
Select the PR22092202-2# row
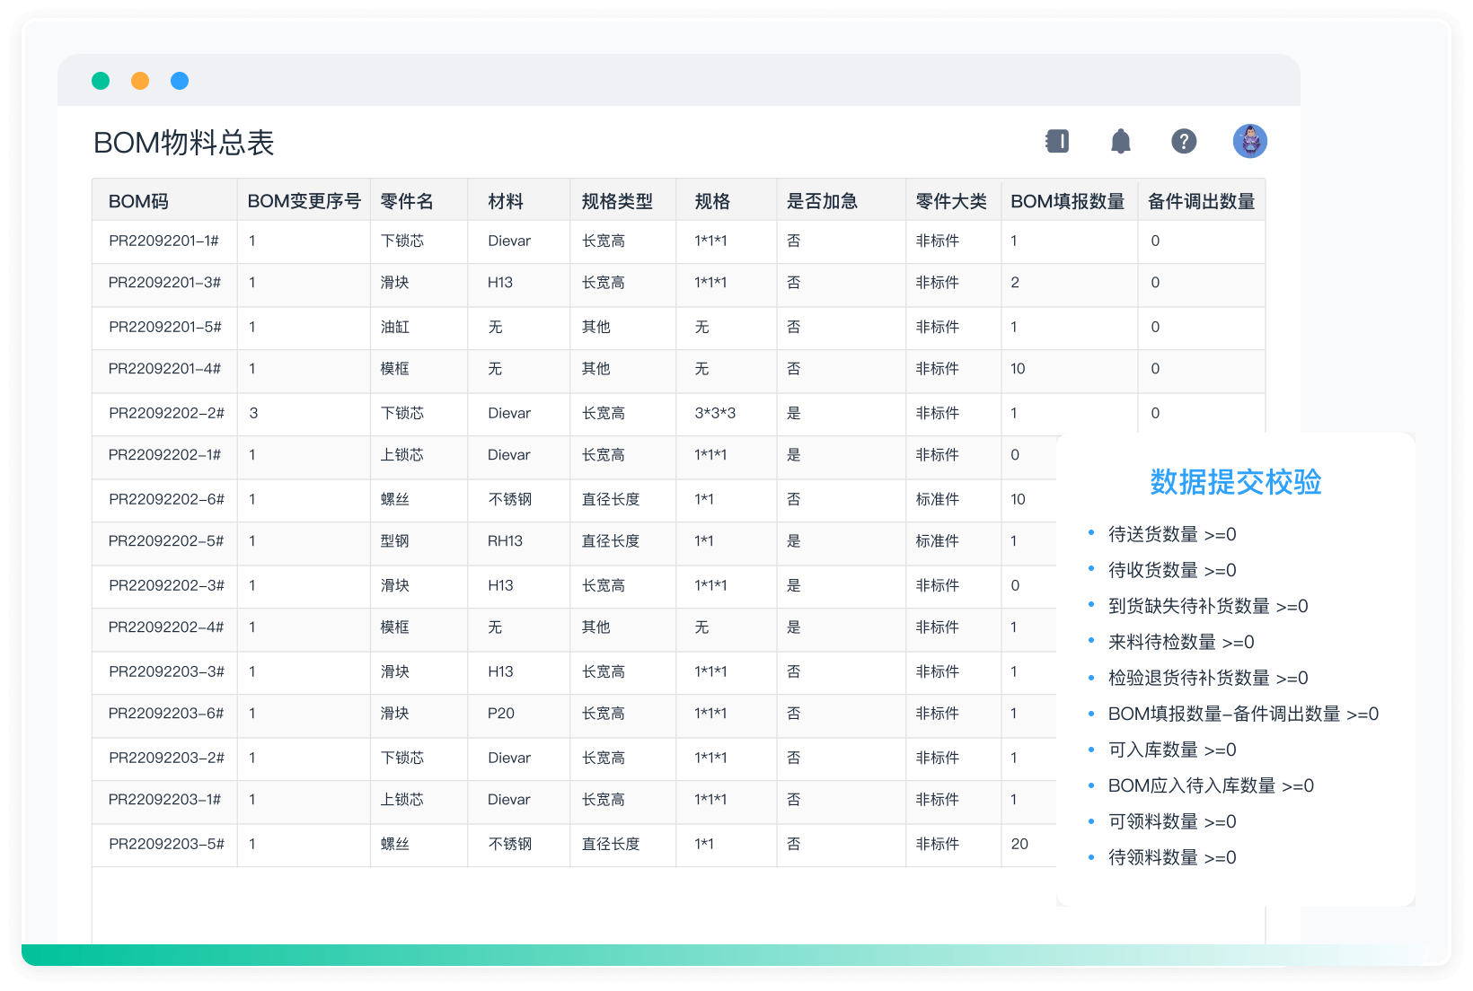[164, 414]
